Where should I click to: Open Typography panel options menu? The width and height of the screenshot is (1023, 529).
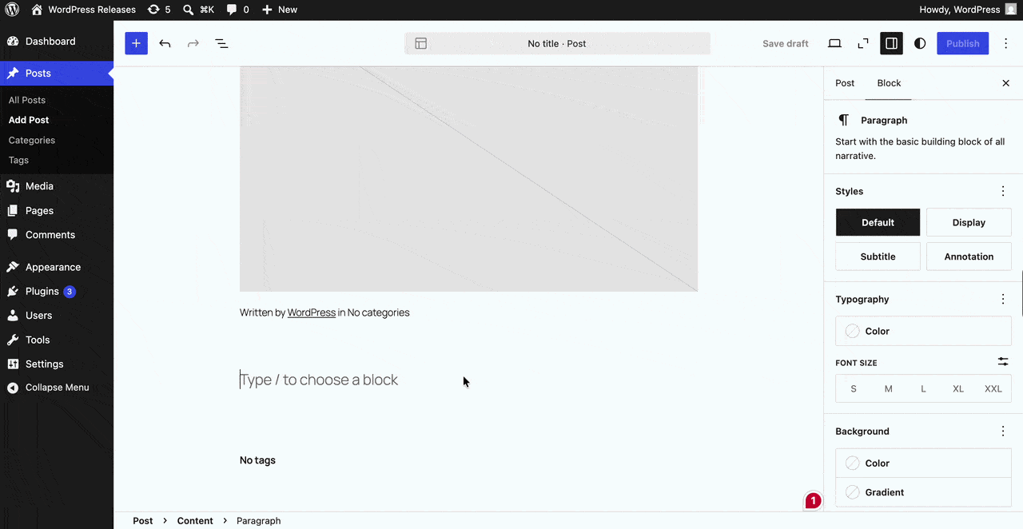[x=1003, y=299]
